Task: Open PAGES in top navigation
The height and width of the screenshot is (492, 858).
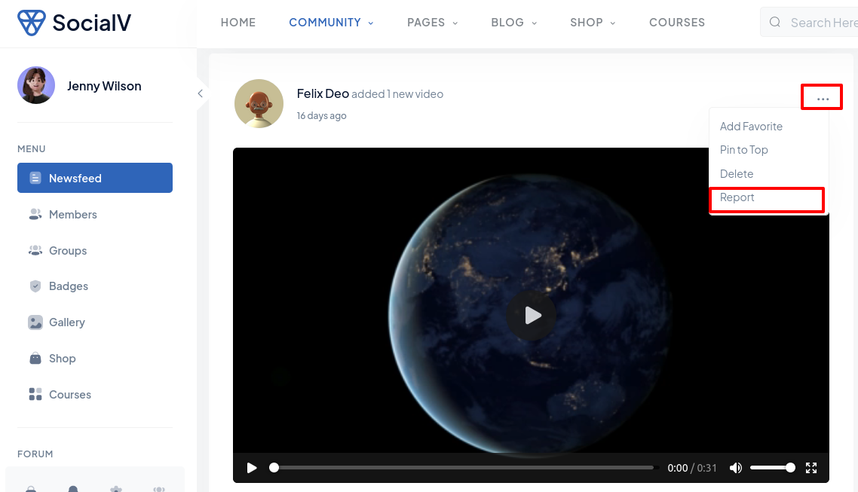Action: (x=426, y=23)
